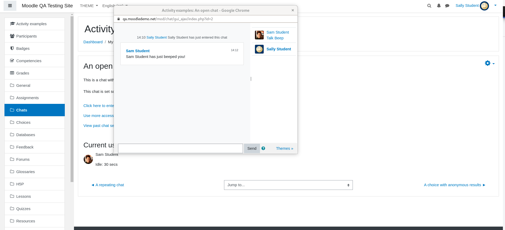Open Competencies in the sidebar
This screenshot has height=230, width=505.
35,61
